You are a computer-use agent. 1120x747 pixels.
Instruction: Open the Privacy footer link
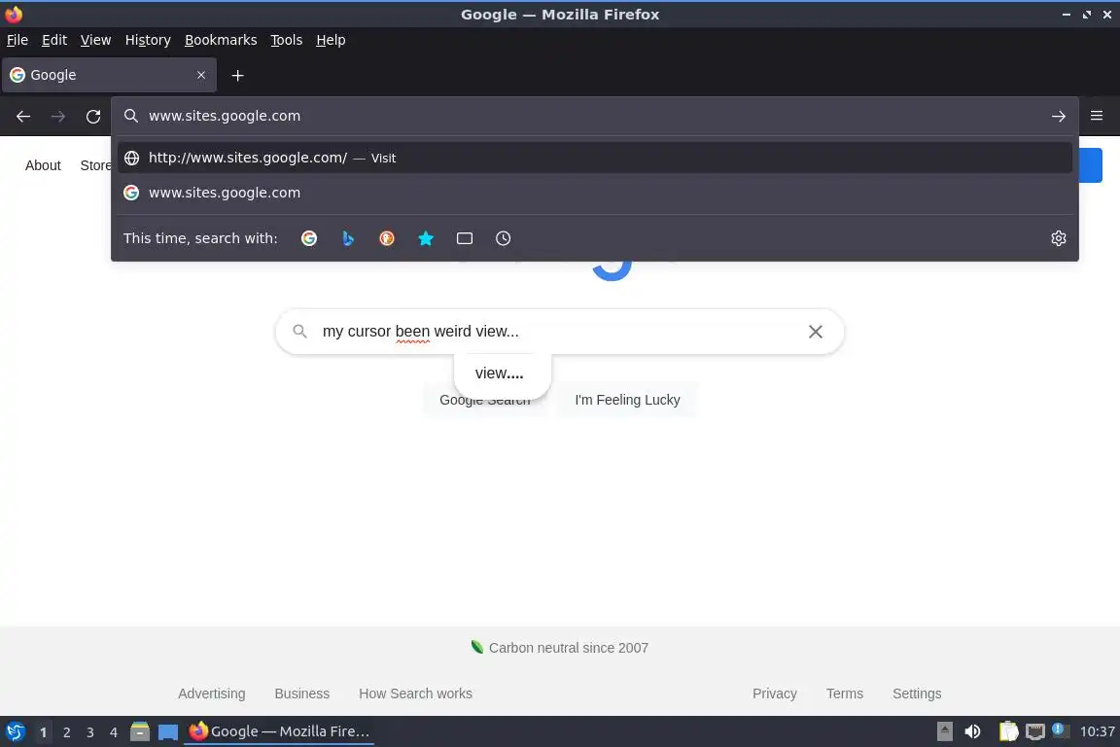774,694
